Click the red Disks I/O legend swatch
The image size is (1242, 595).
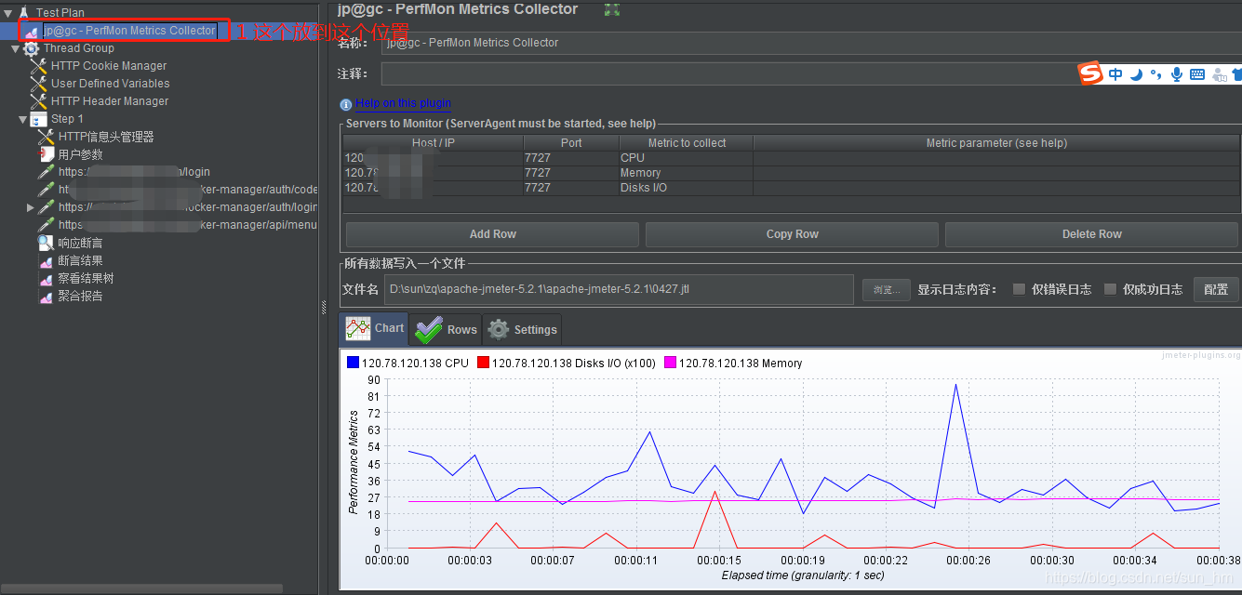pyautogui.click(x=483, y=363)
